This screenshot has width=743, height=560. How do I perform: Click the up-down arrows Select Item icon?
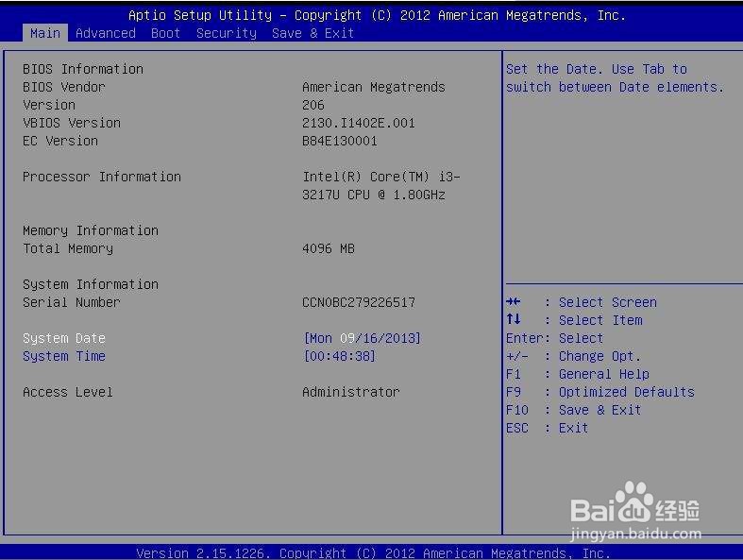[x=514, y=319]
